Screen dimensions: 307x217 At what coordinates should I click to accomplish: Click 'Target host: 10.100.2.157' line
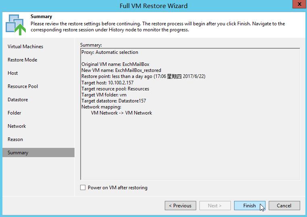coord(107,83)
